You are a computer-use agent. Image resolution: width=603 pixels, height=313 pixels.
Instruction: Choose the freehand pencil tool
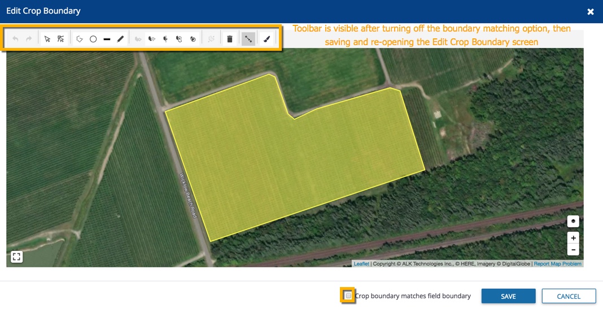click(x=120, y=39)
